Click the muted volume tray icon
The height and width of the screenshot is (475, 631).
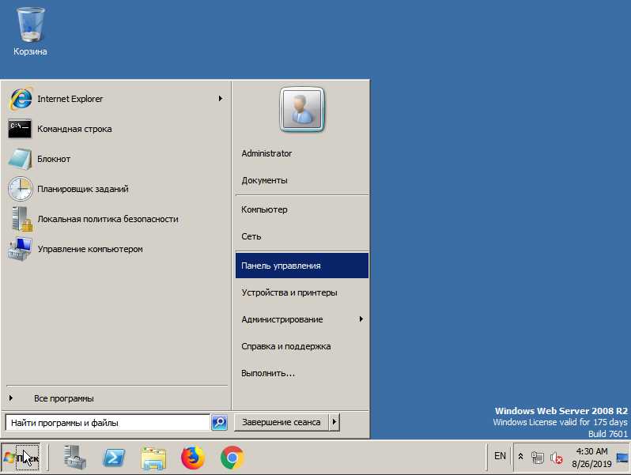click(557, 458)
